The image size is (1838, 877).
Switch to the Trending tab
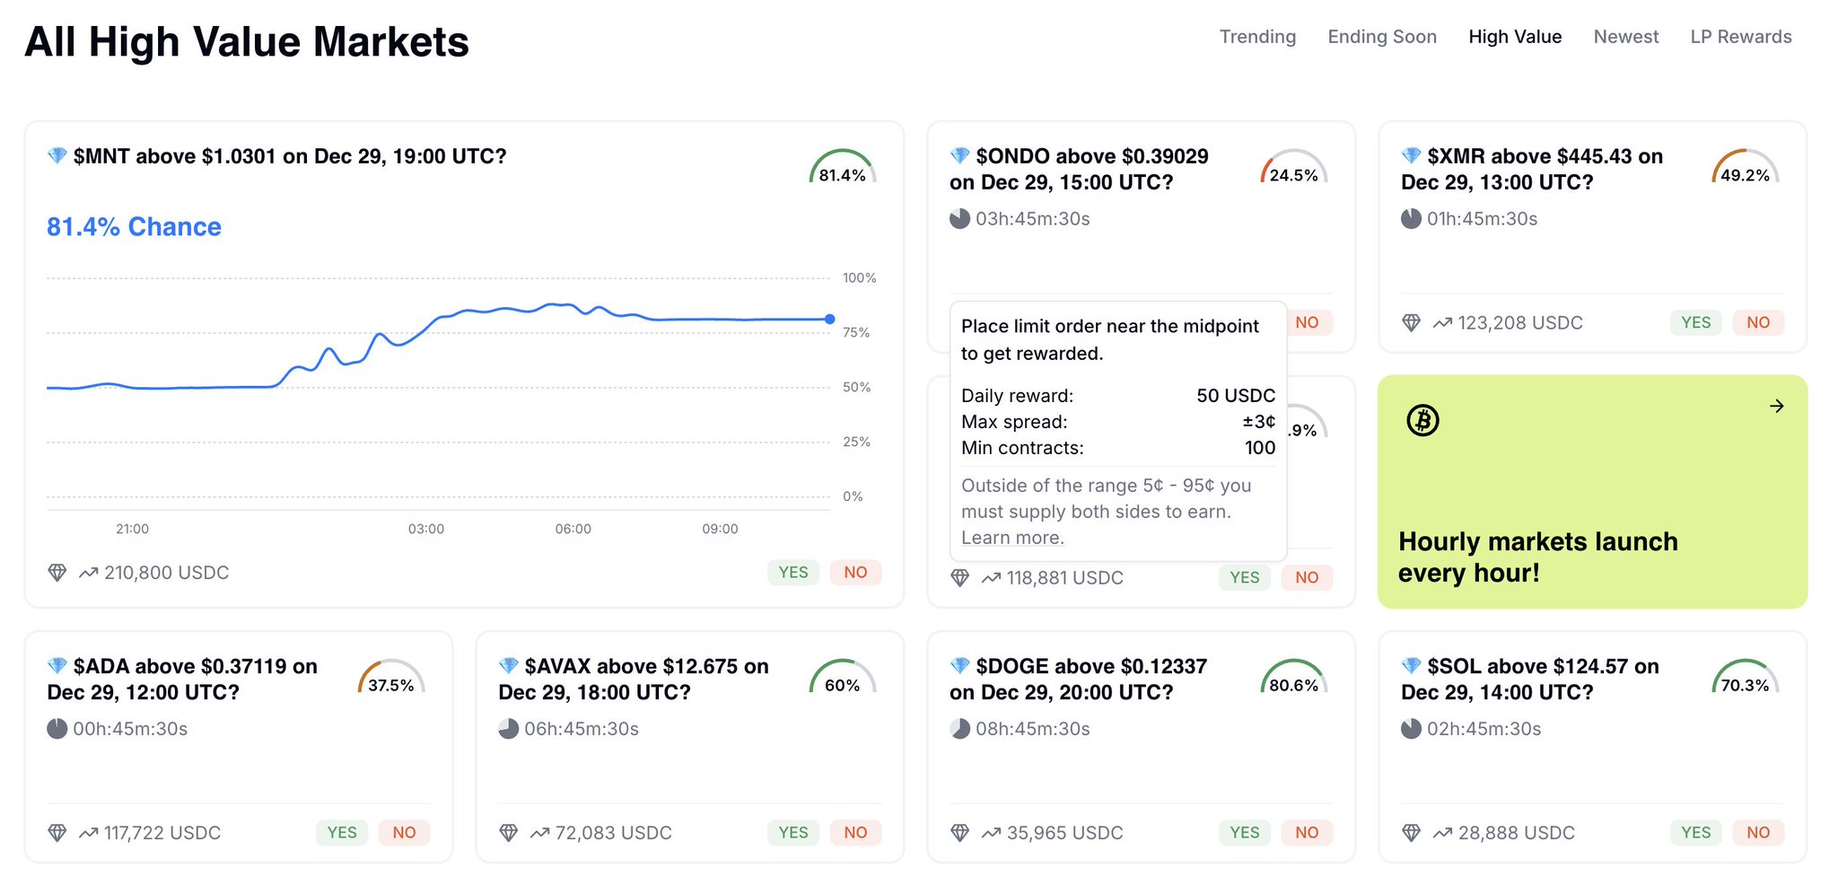(1257, 37)
